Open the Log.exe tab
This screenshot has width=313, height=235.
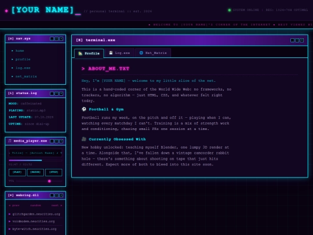(x=119, y=53)
